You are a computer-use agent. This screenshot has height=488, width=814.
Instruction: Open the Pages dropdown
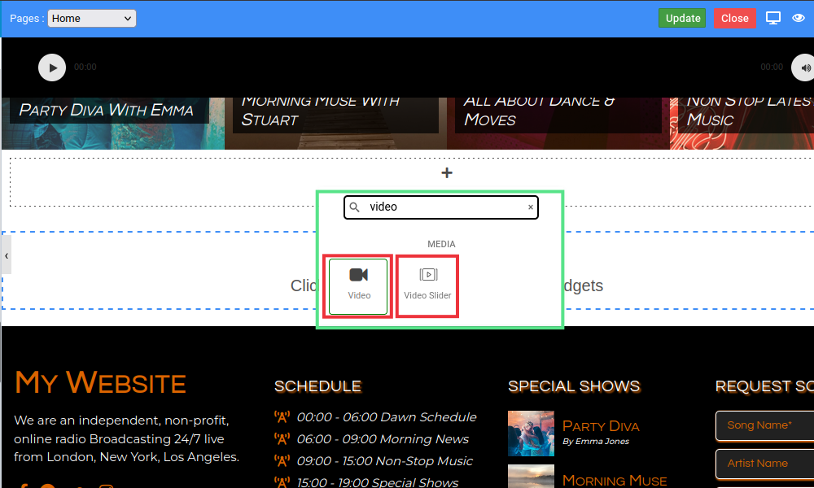click(x=92, y=18)
